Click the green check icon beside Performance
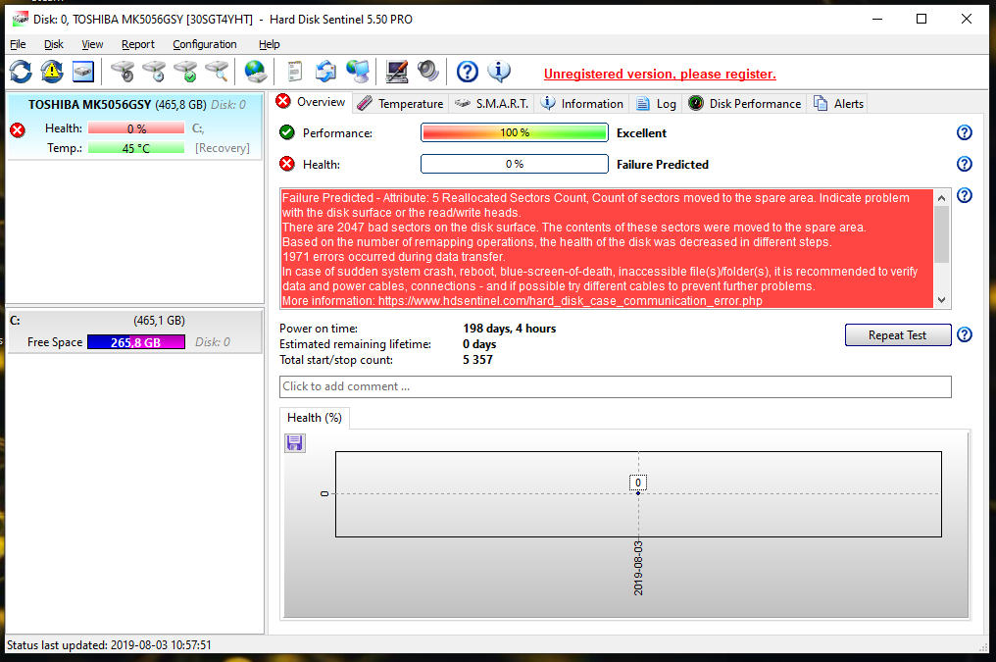This screenshot has height=662, width=996. pos(287,132)
